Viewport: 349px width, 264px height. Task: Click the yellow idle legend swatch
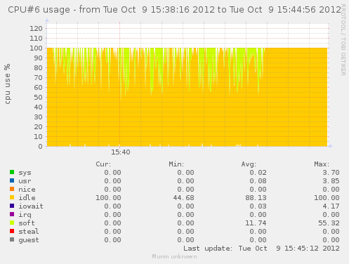(12, 197)
